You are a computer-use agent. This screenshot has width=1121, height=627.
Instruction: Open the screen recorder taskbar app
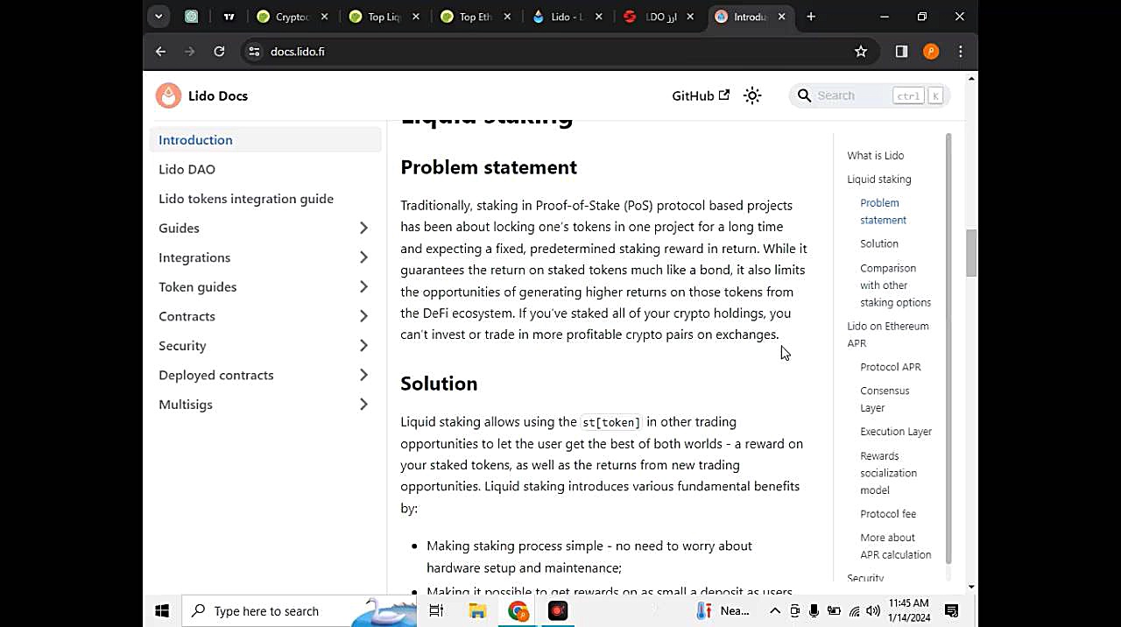coord(558,611)
